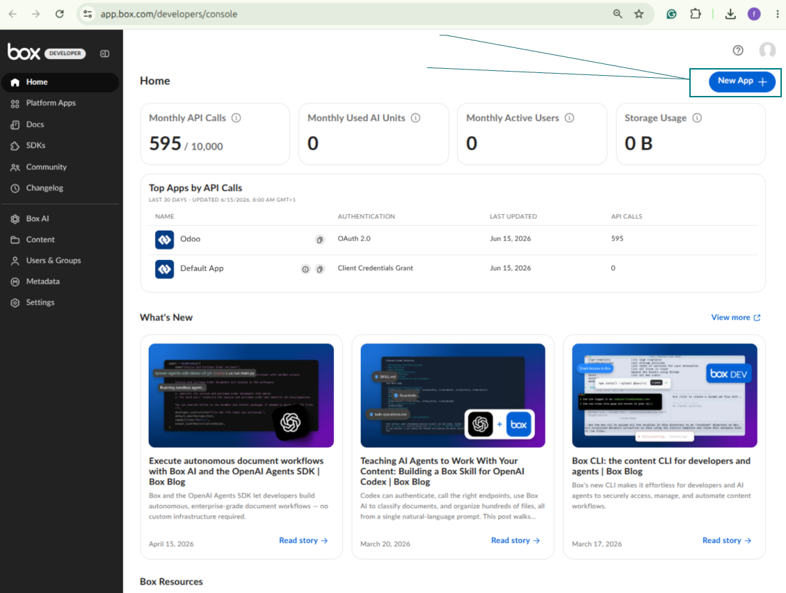Click OAuth 2.0 authentication cell

(354, 239)
